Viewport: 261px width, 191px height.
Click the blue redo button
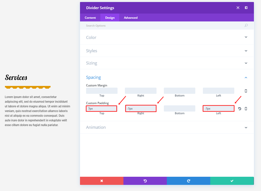(188, 181)
